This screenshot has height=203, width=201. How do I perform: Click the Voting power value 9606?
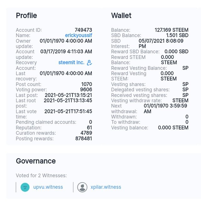[86, 90]
